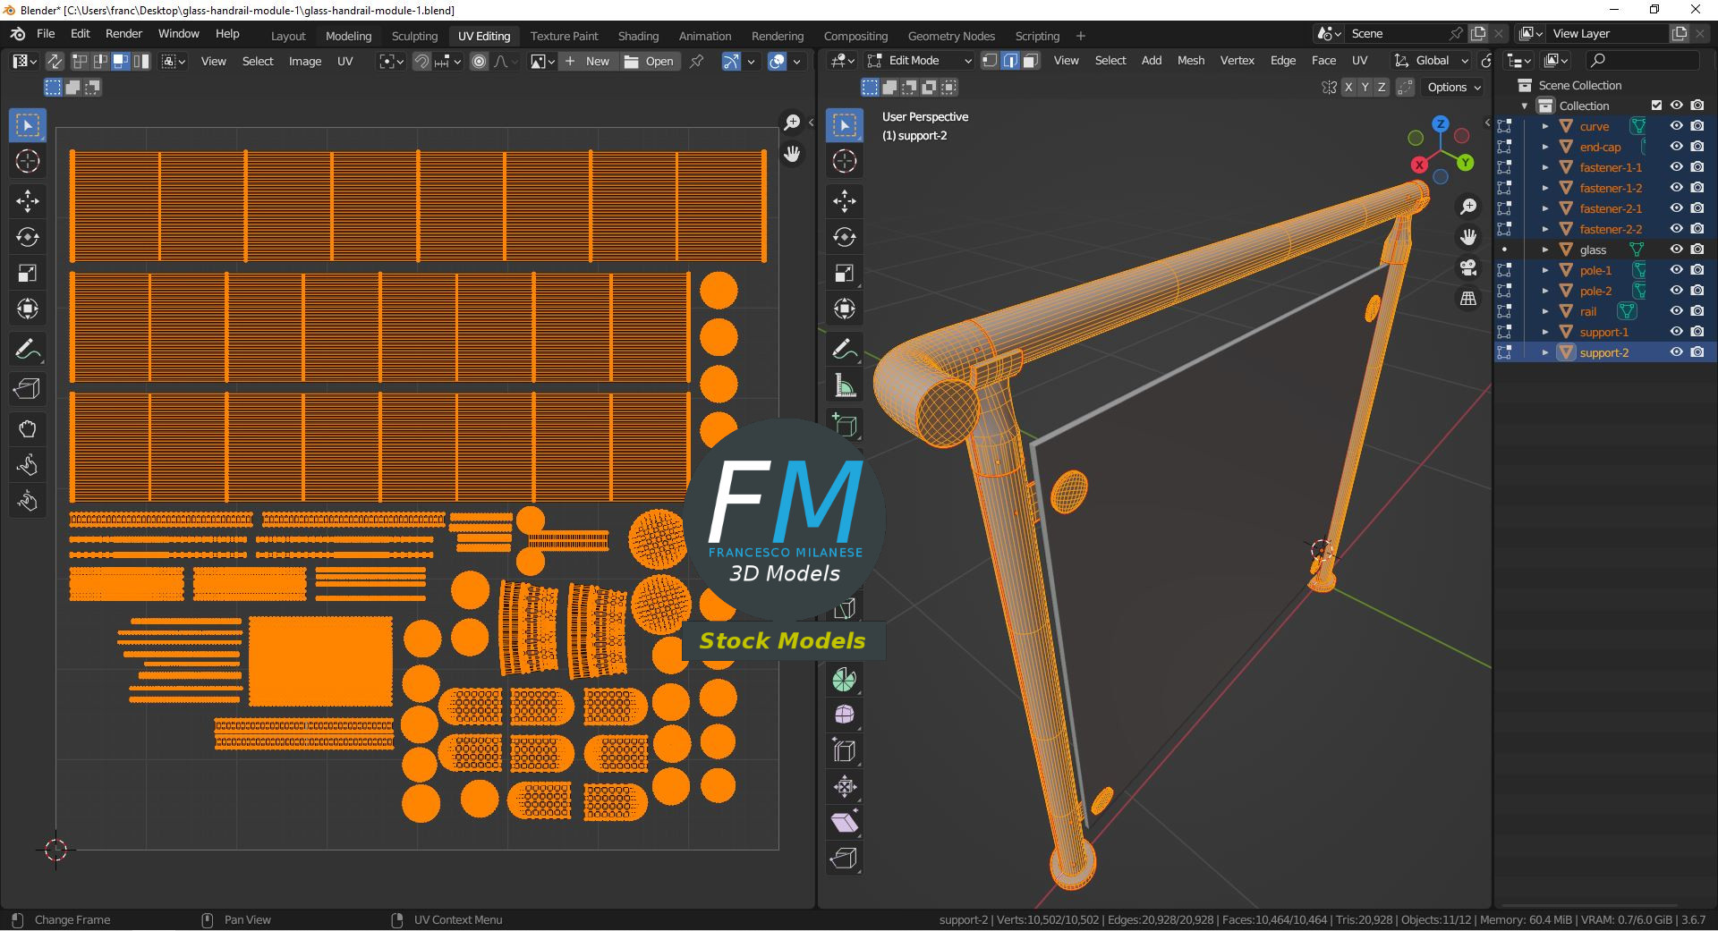The image size is (1718, 931).
Task: Open the Mesh menu in 3D viewport
Action: click(x=1190, y=61)
